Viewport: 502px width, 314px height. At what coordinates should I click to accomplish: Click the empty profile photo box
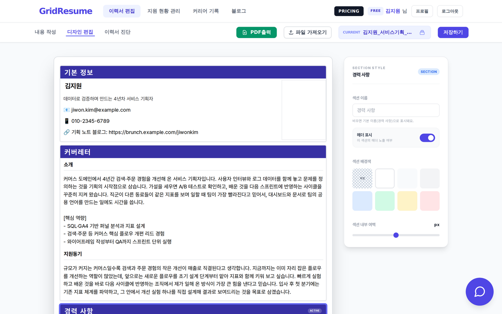click(x=304, y=110)
